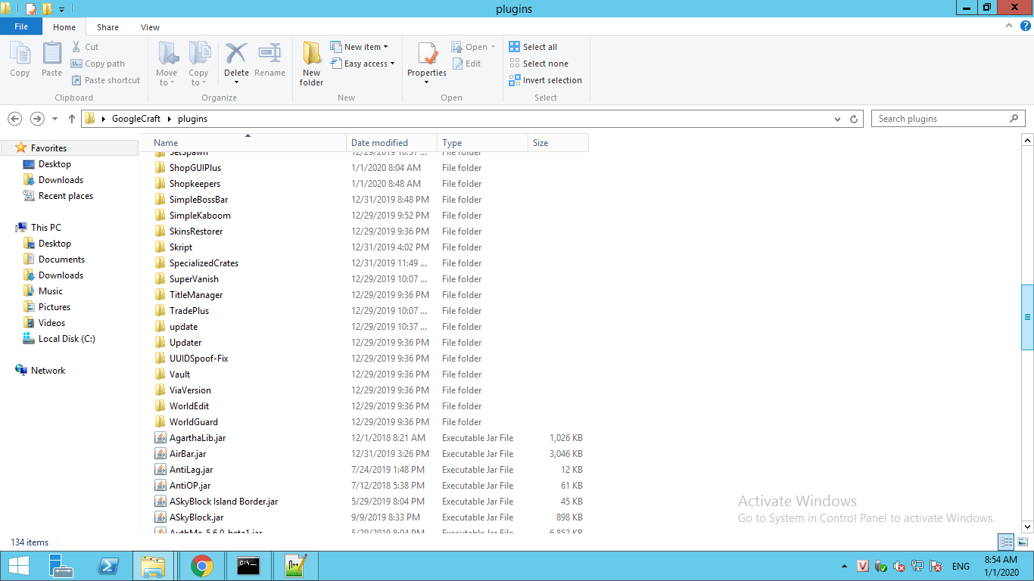Expand the address bar history dropdown
Viewport: 1034px width, 581px height.
pos(837,119)
